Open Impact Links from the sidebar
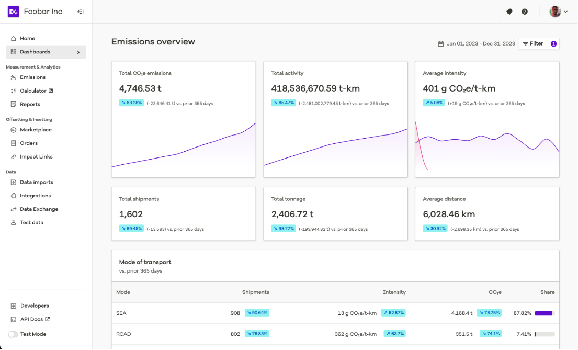578x350 pixels. [x=36, y=157]
